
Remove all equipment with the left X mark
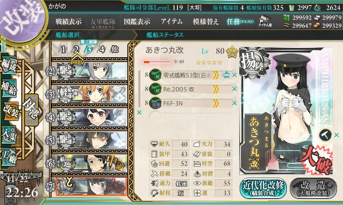click(x=139, y=112)
